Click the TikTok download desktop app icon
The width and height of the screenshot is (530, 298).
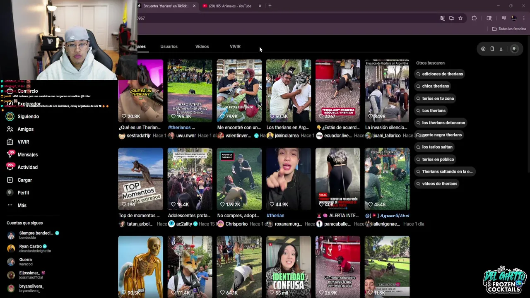(501, 49)
